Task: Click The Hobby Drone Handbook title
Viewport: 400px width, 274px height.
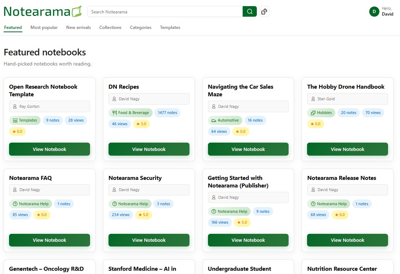Action: [346, 87]
